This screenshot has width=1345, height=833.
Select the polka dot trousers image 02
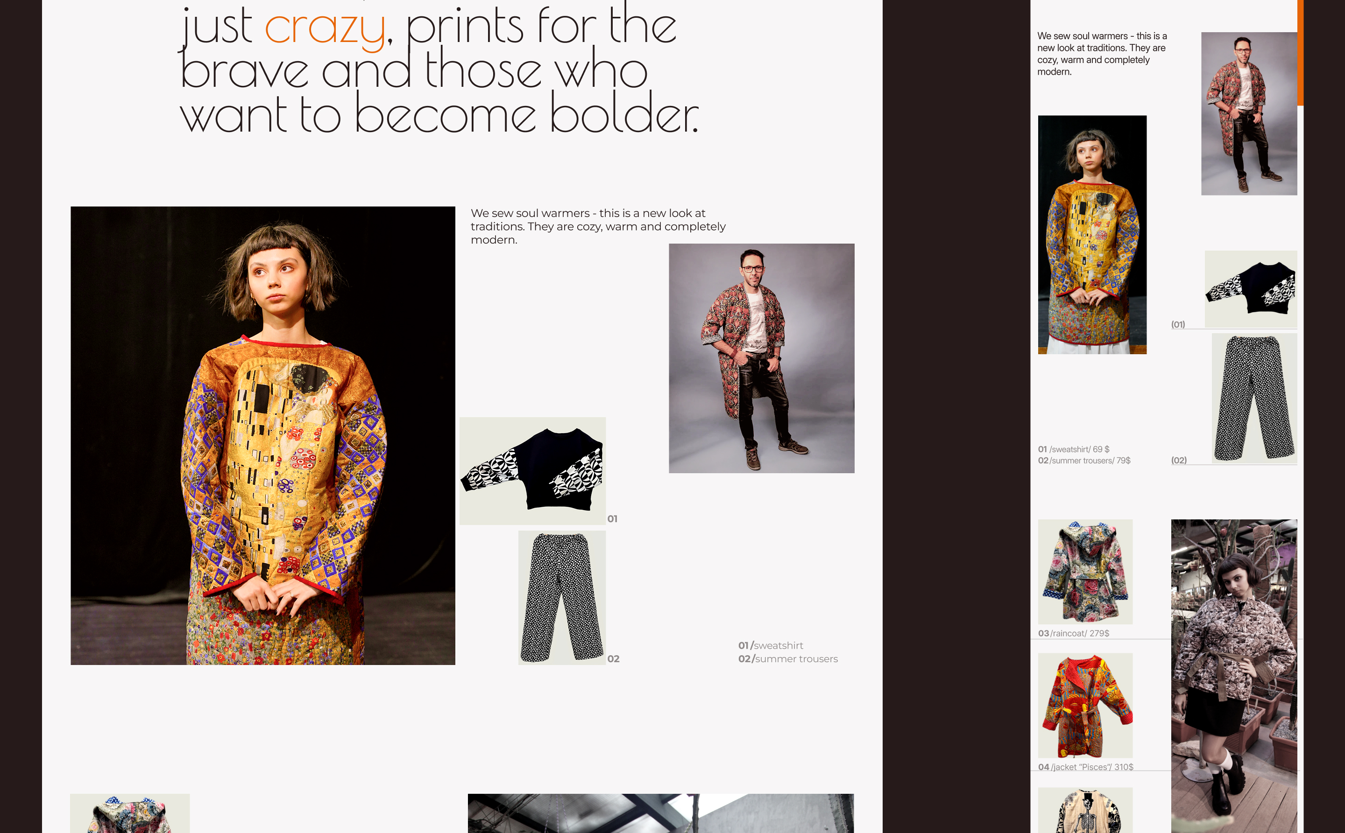(x=562, y=597)
